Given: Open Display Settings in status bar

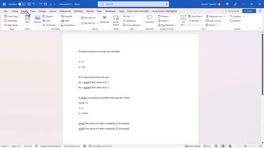Looking at the screenshot, I should [193, 146].
